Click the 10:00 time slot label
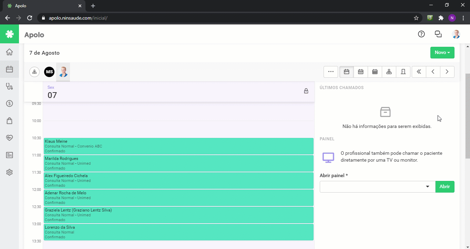Viewport: 470px width, 249px height. [36, 121]
